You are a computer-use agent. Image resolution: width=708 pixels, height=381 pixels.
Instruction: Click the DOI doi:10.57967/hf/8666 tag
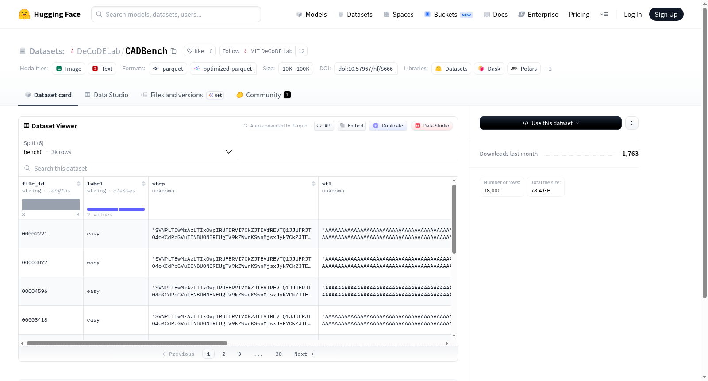click(366, 69)
